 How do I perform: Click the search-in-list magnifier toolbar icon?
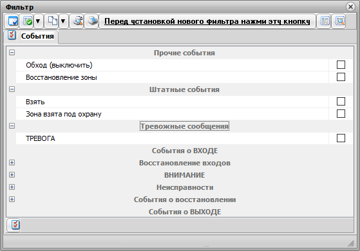tap(340, 21)
